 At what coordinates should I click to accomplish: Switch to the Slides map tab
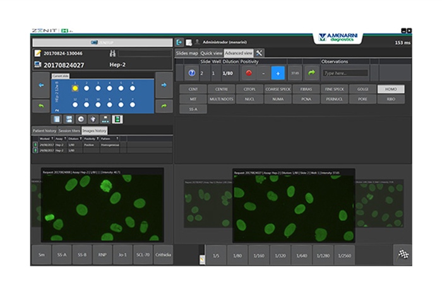coord(186,53)
